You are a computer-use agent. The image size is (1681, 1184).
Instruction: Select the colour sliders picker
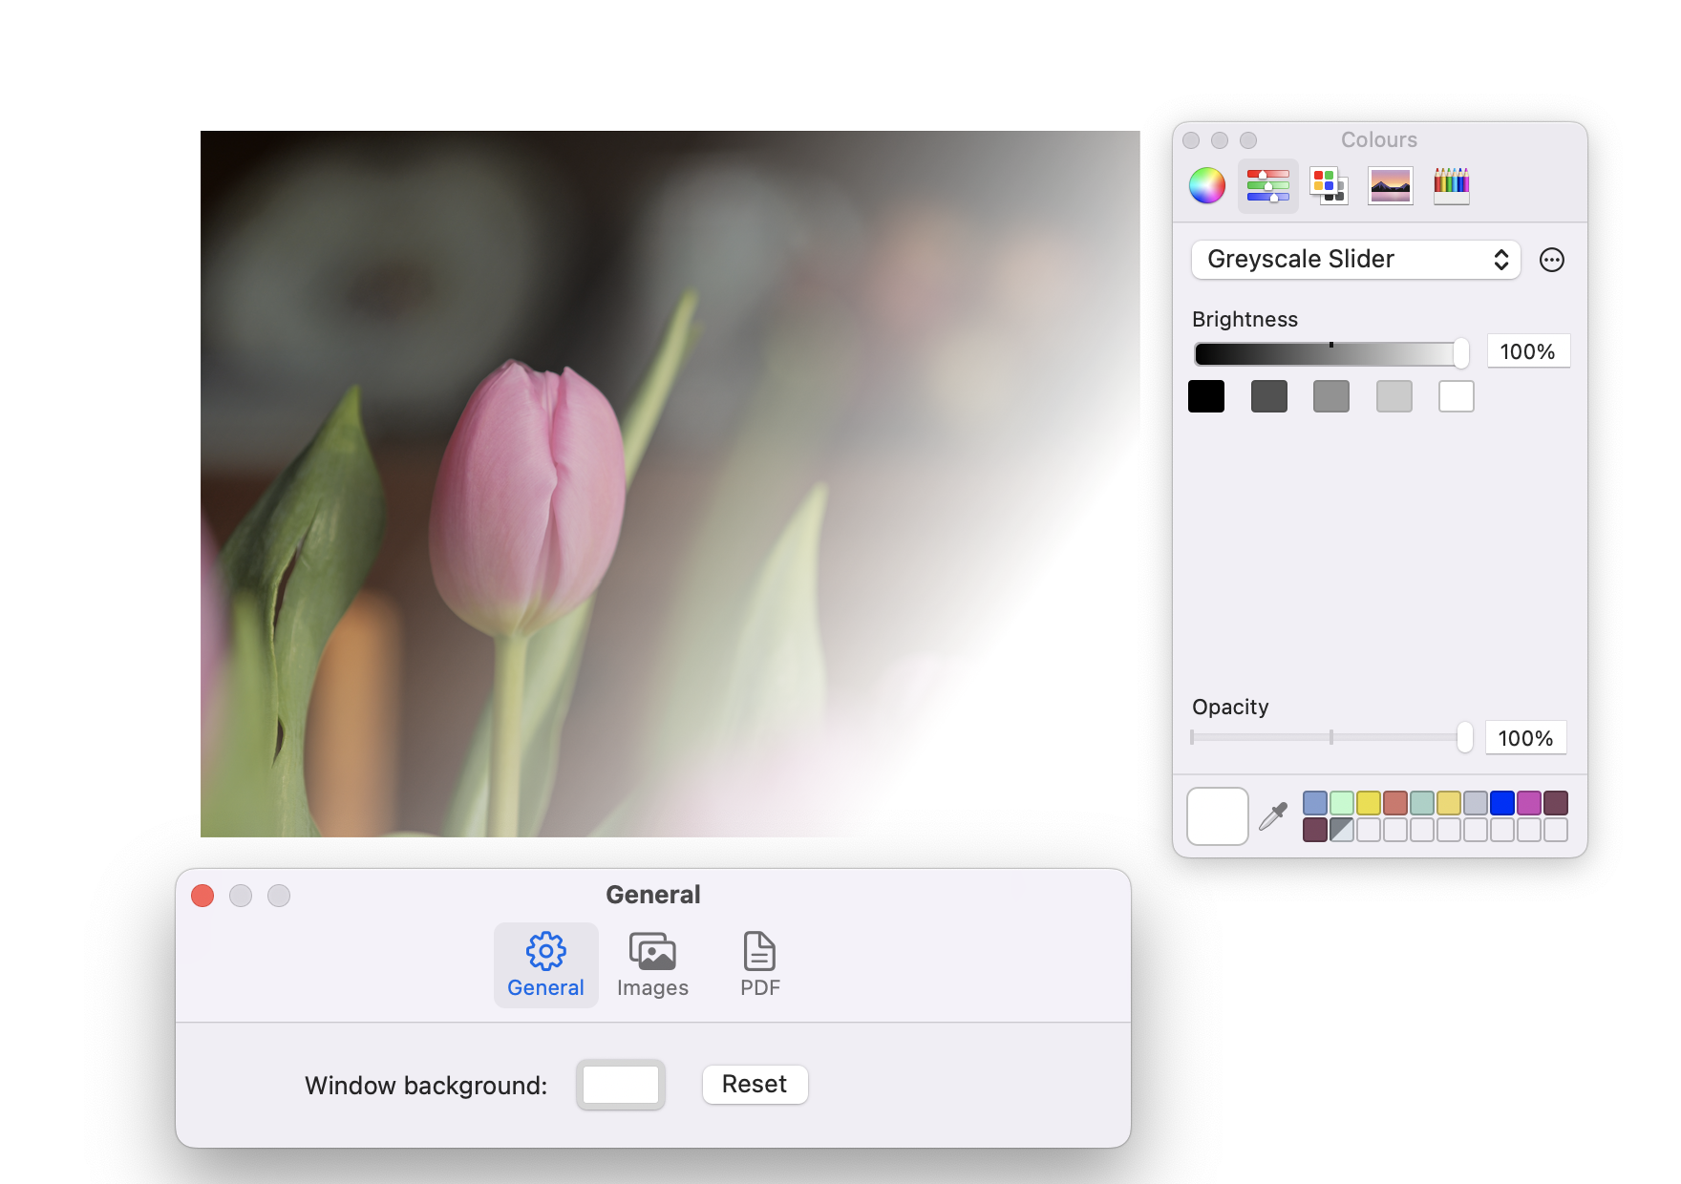coord(1268,185)
